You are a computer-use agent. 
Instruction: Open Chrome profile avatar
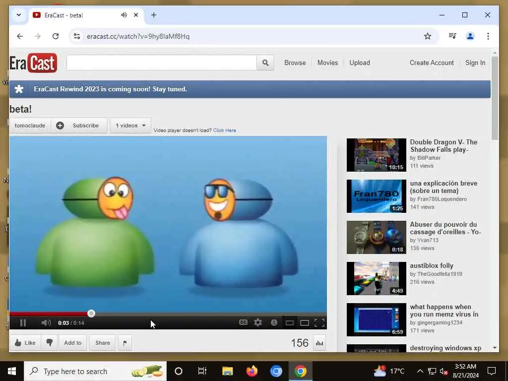[470, 36]
